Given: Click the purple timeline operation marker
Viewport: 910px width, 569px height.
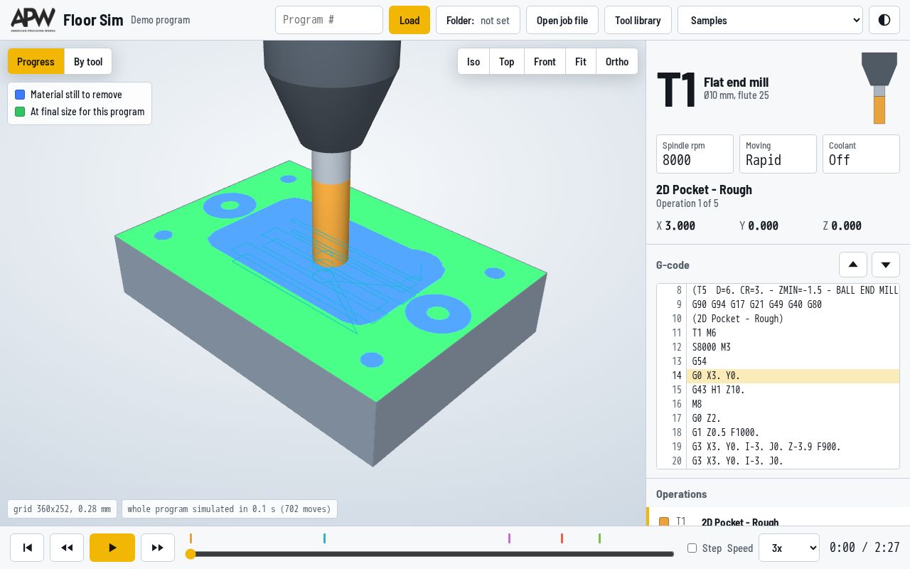Looking at the screenshot, I should [x=509, y=538].
